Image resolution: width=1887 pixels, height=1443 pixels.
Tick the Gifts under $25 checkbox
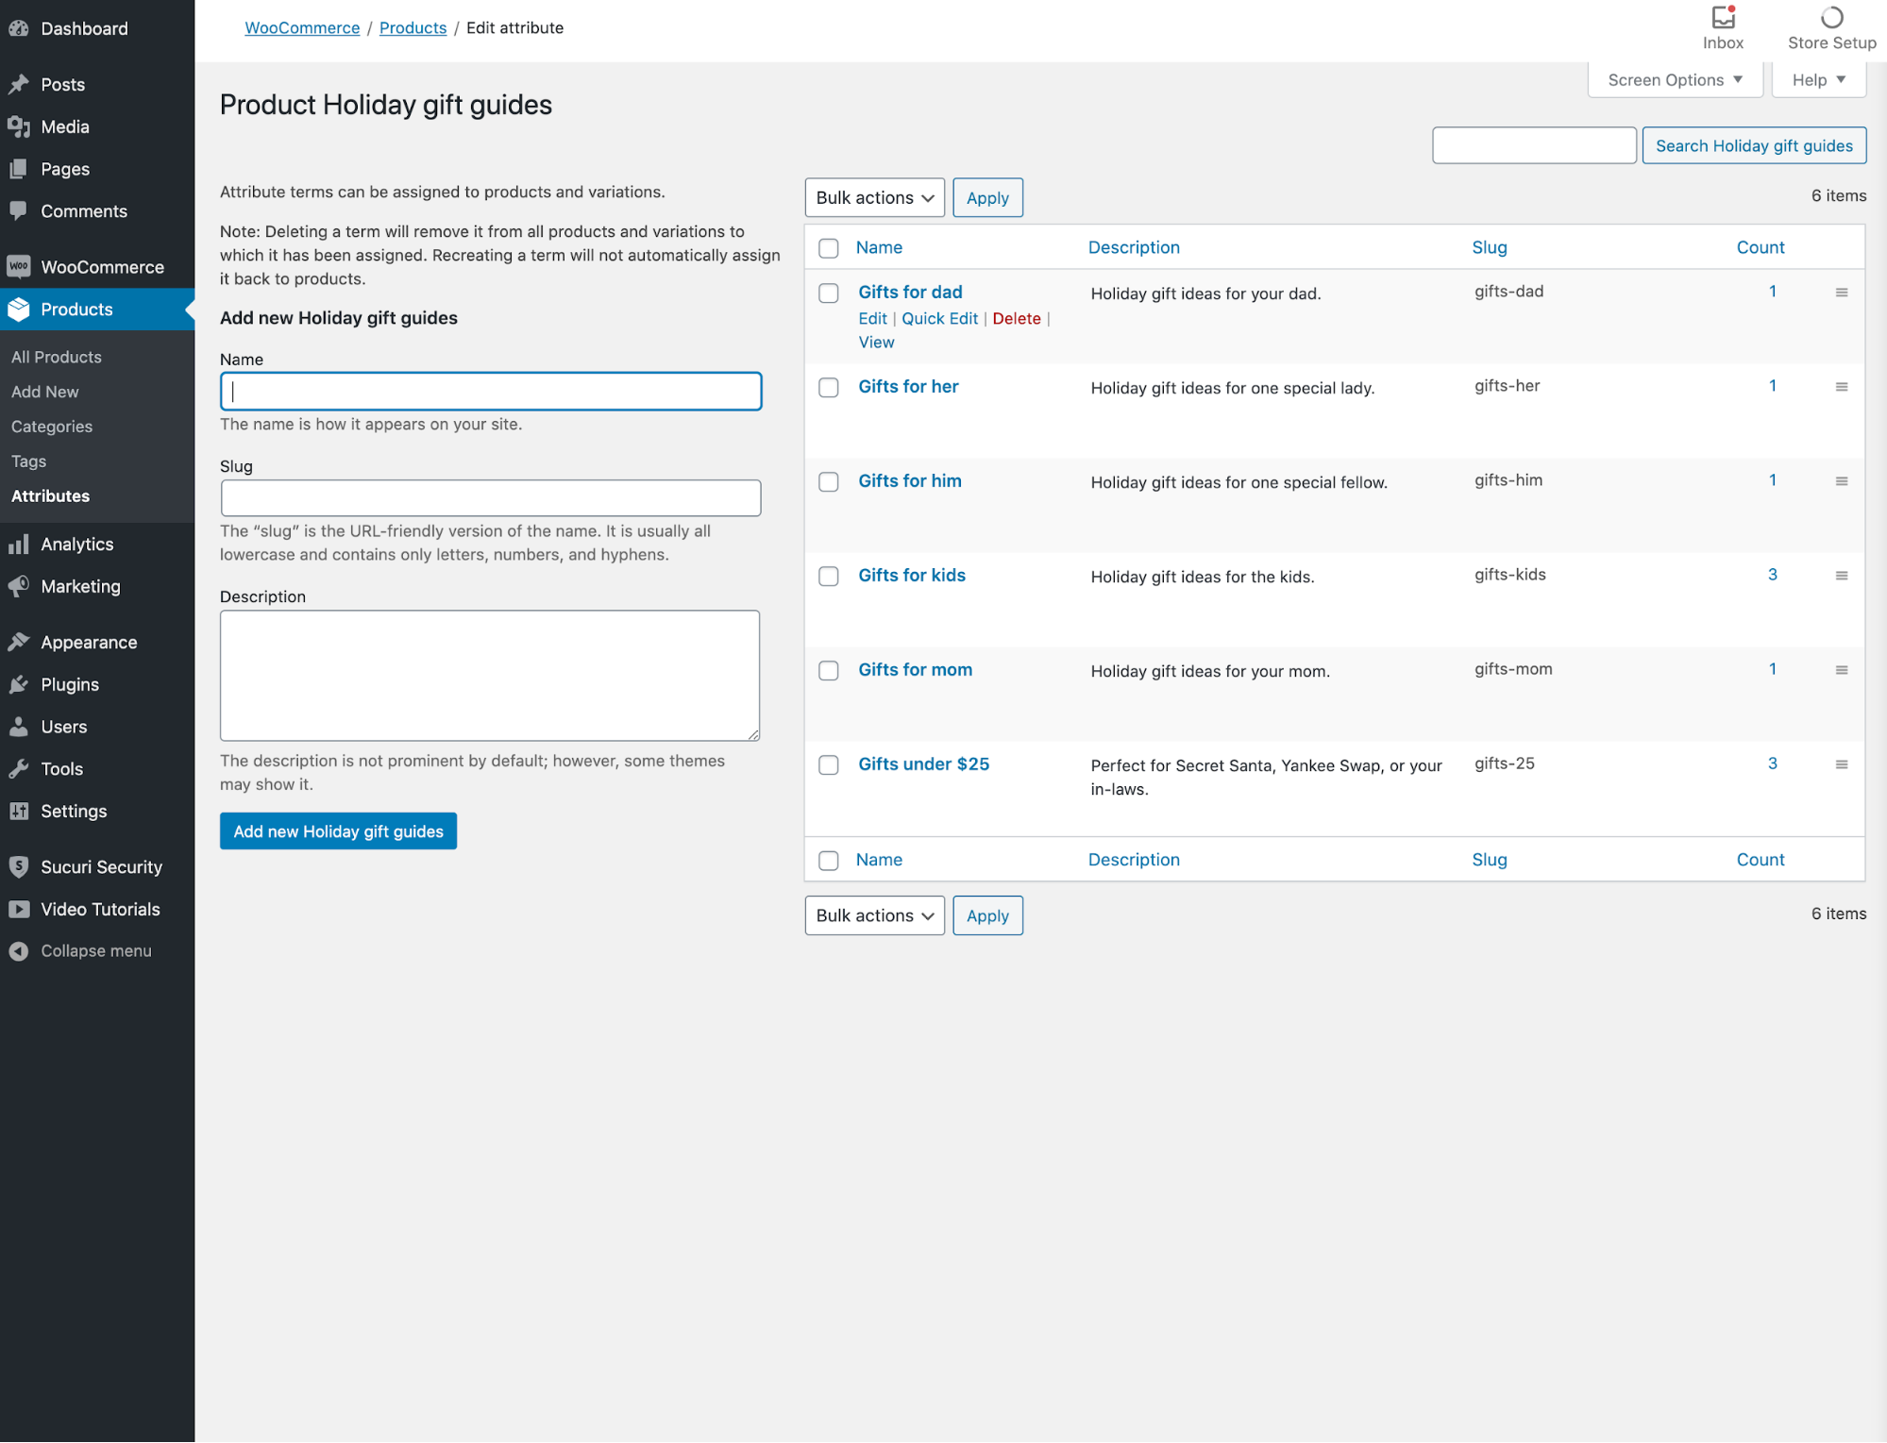(x=828, y=764)
